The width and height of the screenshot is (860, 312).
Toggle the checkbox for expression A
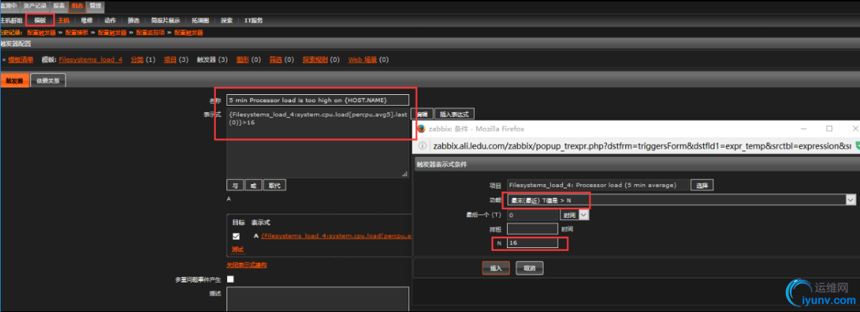point(237,237)
